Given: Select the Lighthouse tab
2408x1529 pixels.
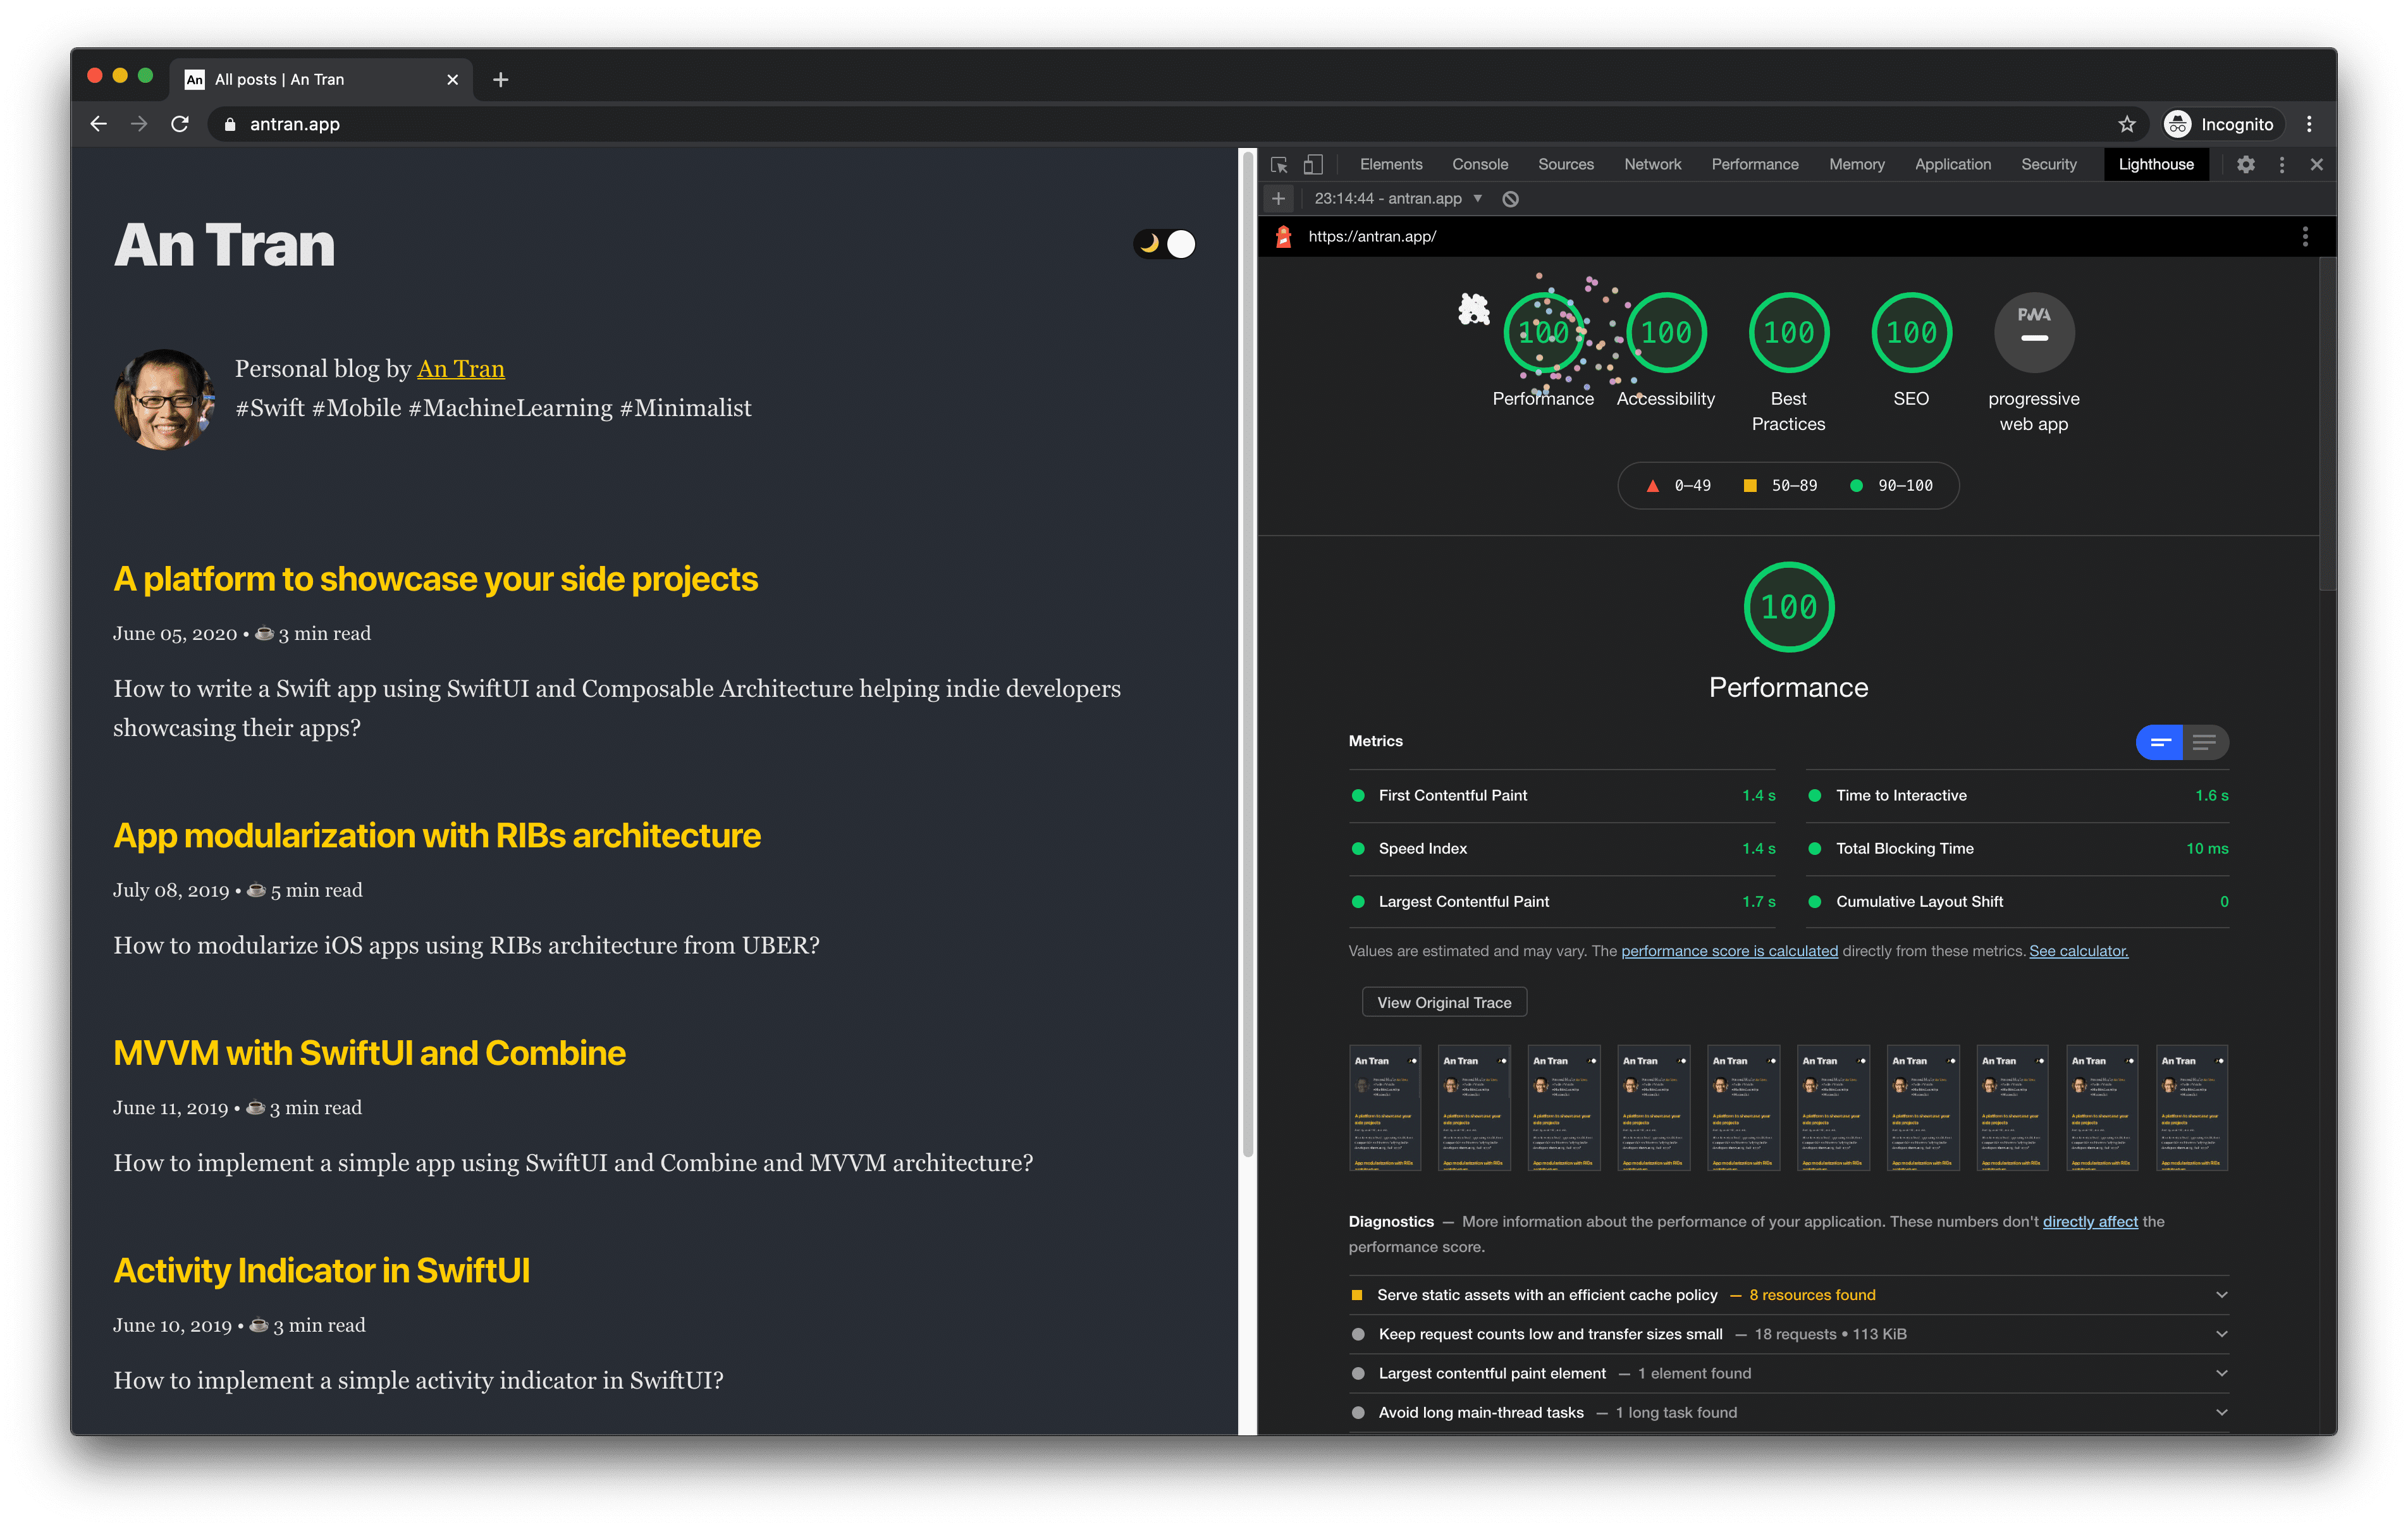Looking at the screenshot, I should 2155,164.
